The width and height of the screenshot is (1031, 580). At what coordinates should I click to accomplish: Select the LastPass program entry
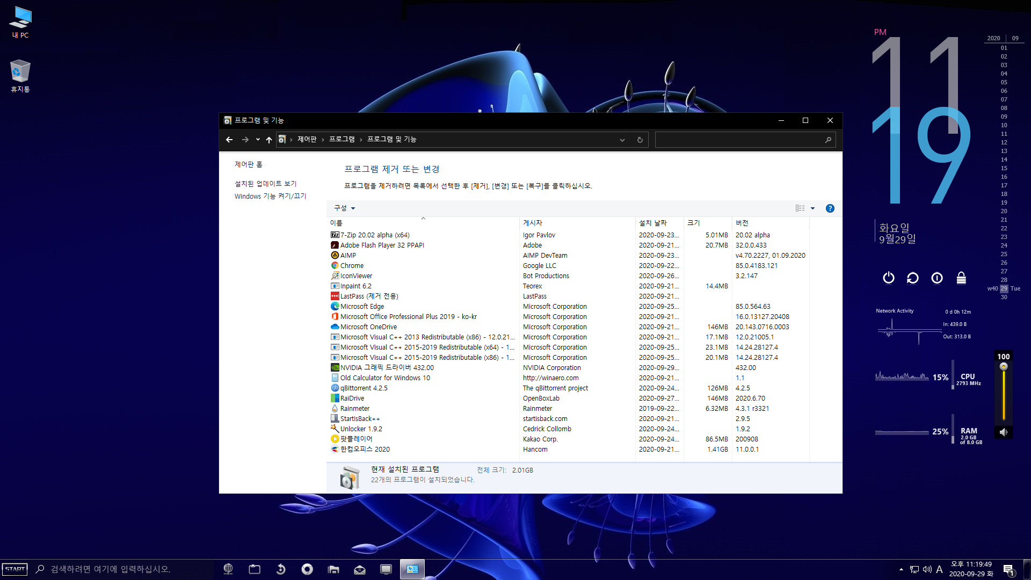[x=569, y=296]
